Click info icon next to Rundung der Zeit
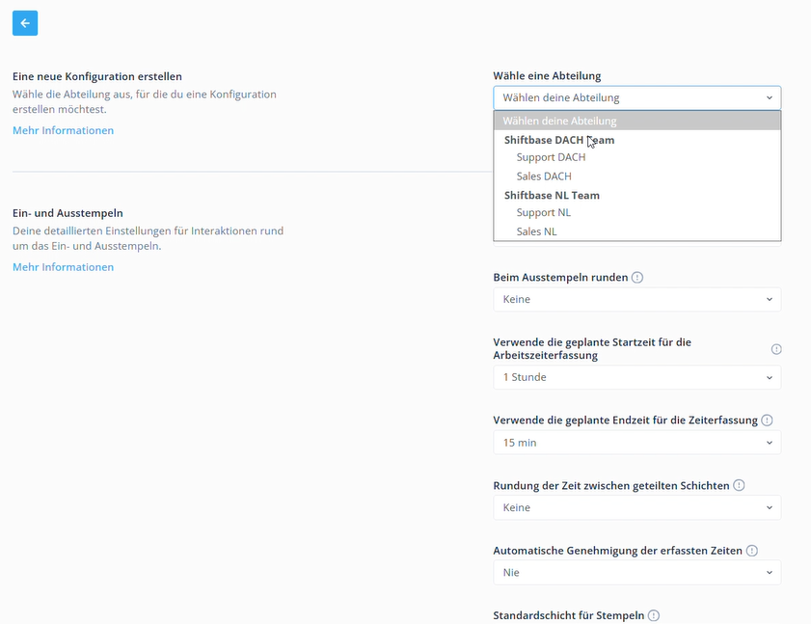Viewport: 811px width, 624px height. pyautogui.click(x=739, y=485)
